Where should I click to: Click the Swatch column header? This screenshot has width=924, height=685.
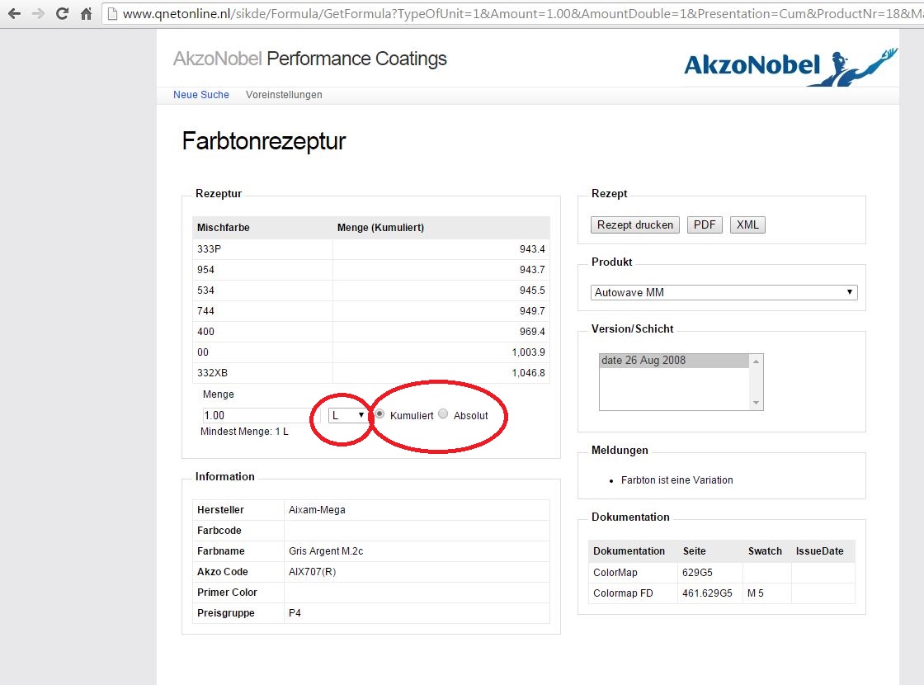[x=765, y=551]
